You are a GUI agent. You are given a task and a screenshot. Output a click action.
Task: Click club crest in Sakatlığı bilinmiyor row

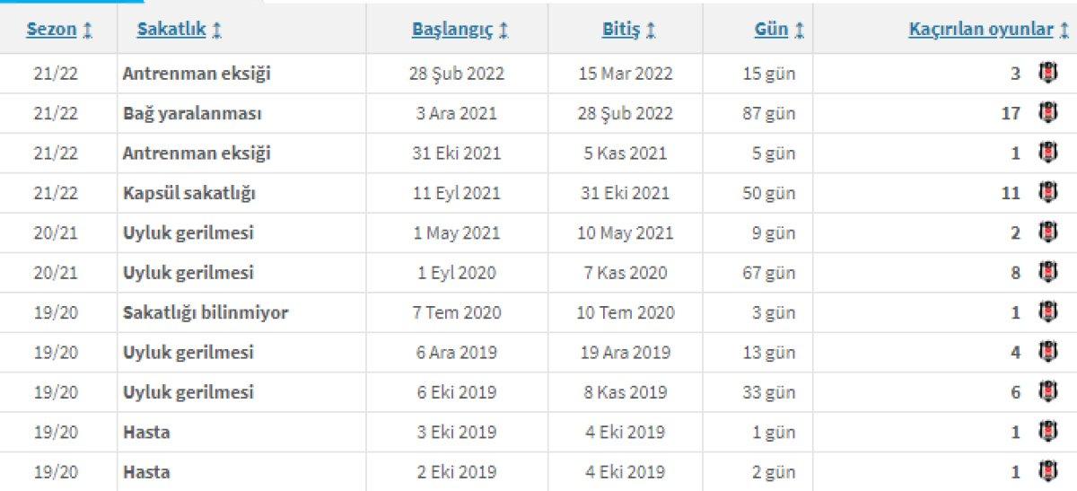click(1046, 312)
